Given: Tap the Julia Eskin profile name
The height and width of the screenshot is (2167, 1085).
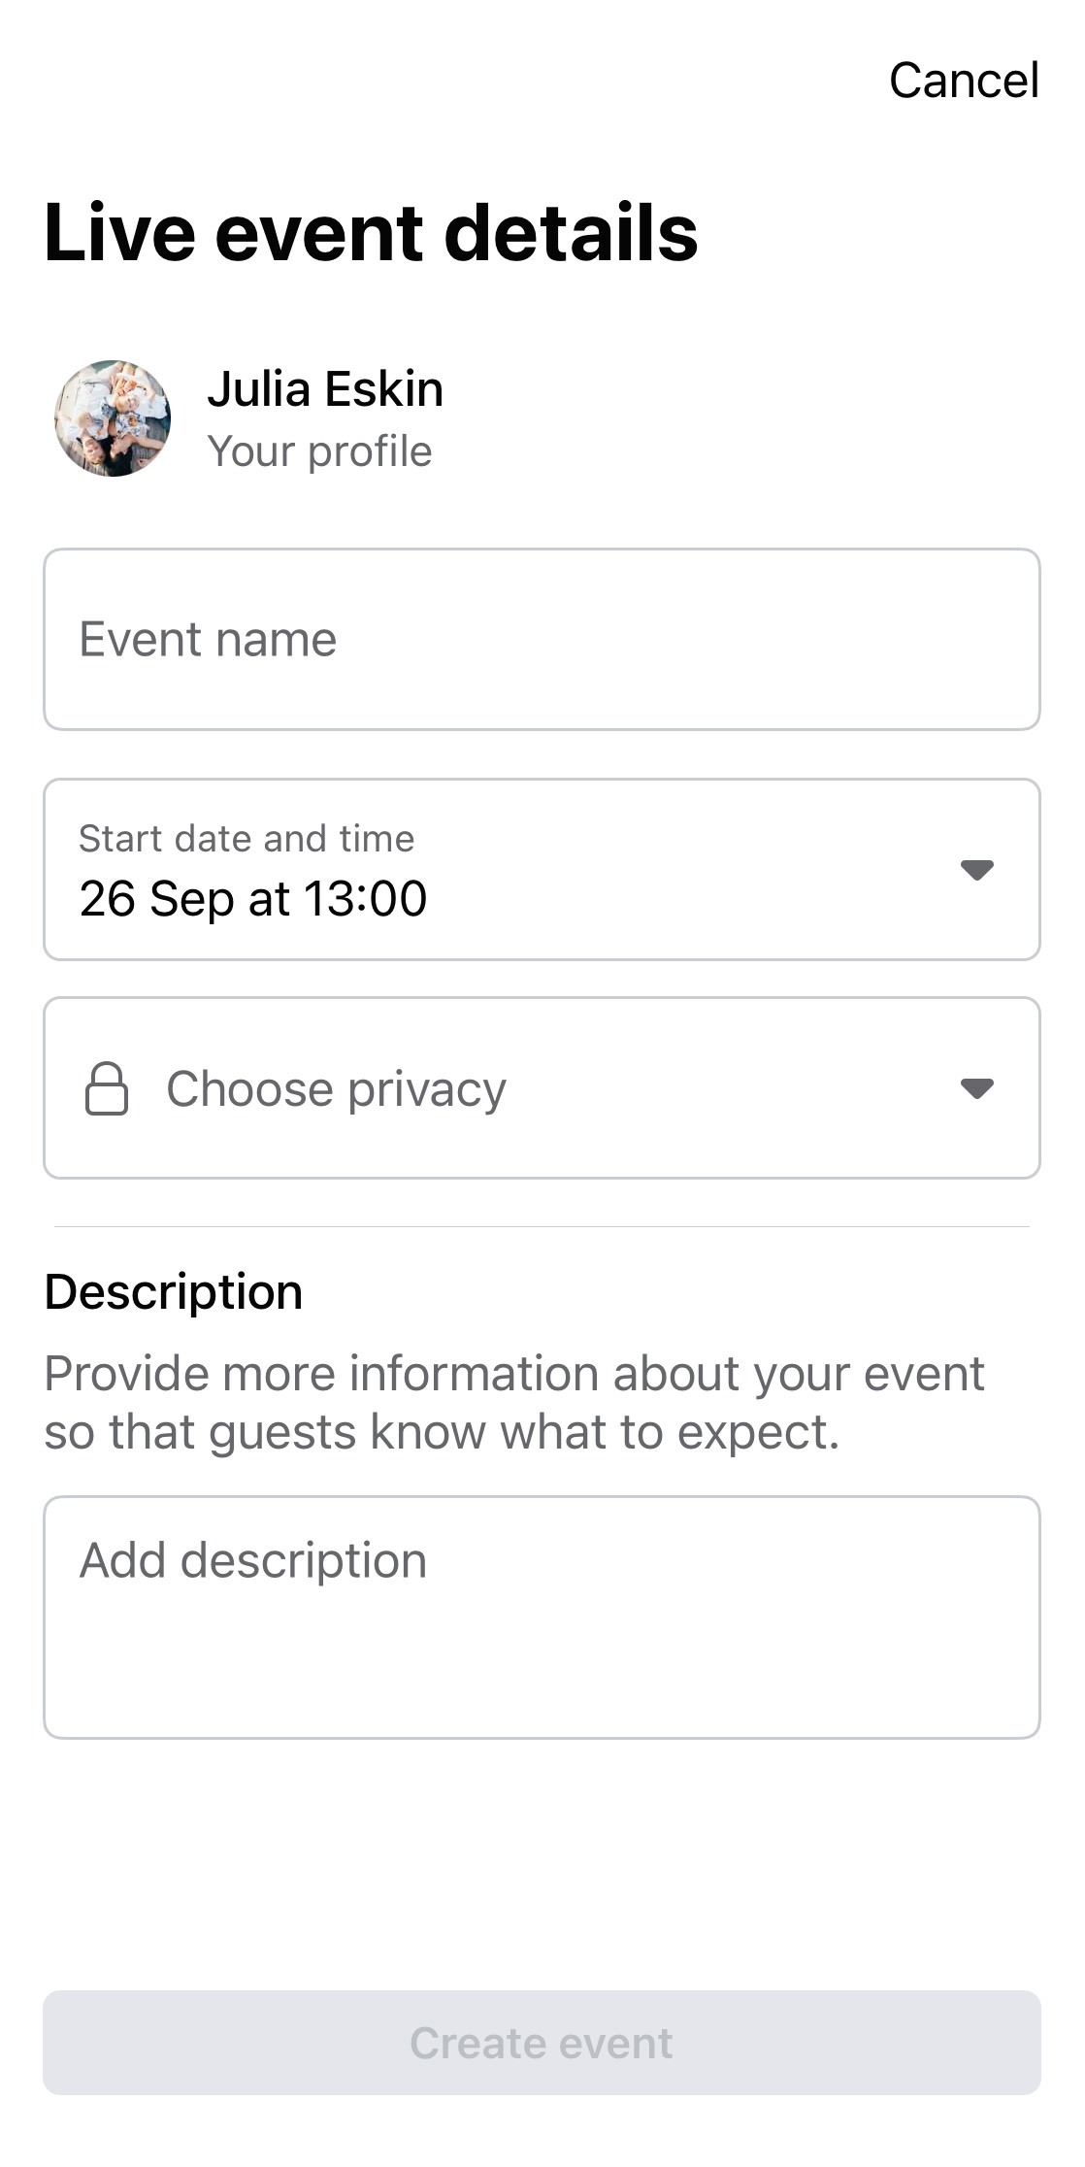Looking at the screenshot, I should [x=325, y=389].
